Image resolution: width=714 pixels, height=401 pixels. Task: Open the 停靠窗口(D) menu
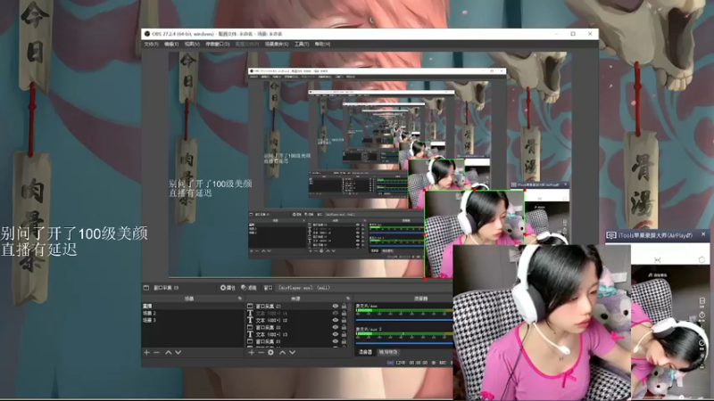(217, 44)
